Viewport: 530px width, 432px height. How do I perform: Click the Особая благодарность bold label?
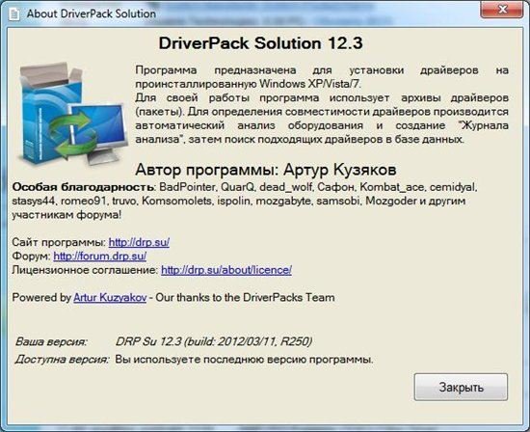point(83,187)
